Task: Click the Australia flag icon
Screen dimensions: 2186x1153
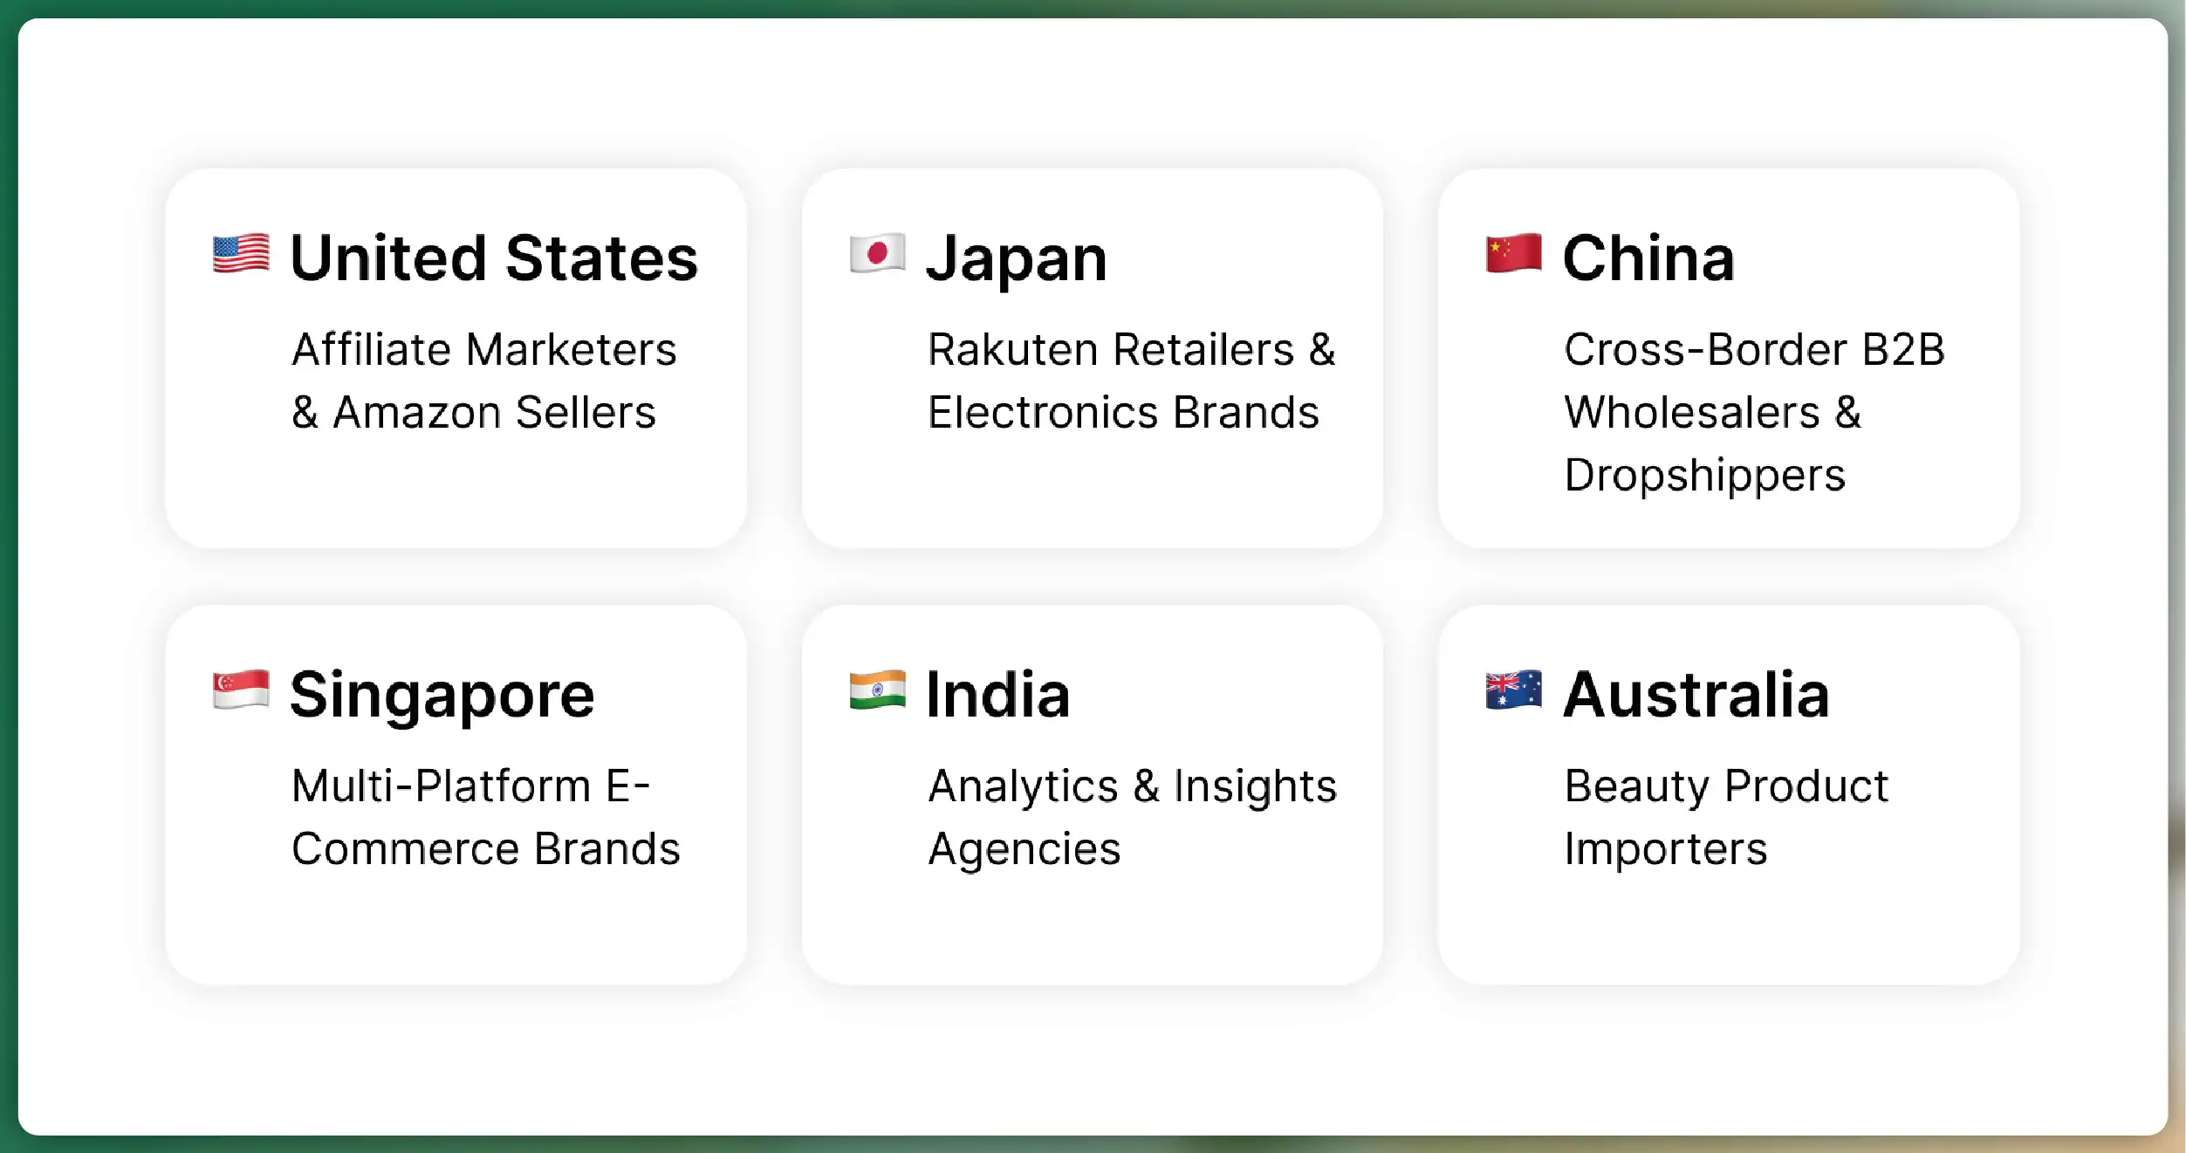Action: 1513,690
